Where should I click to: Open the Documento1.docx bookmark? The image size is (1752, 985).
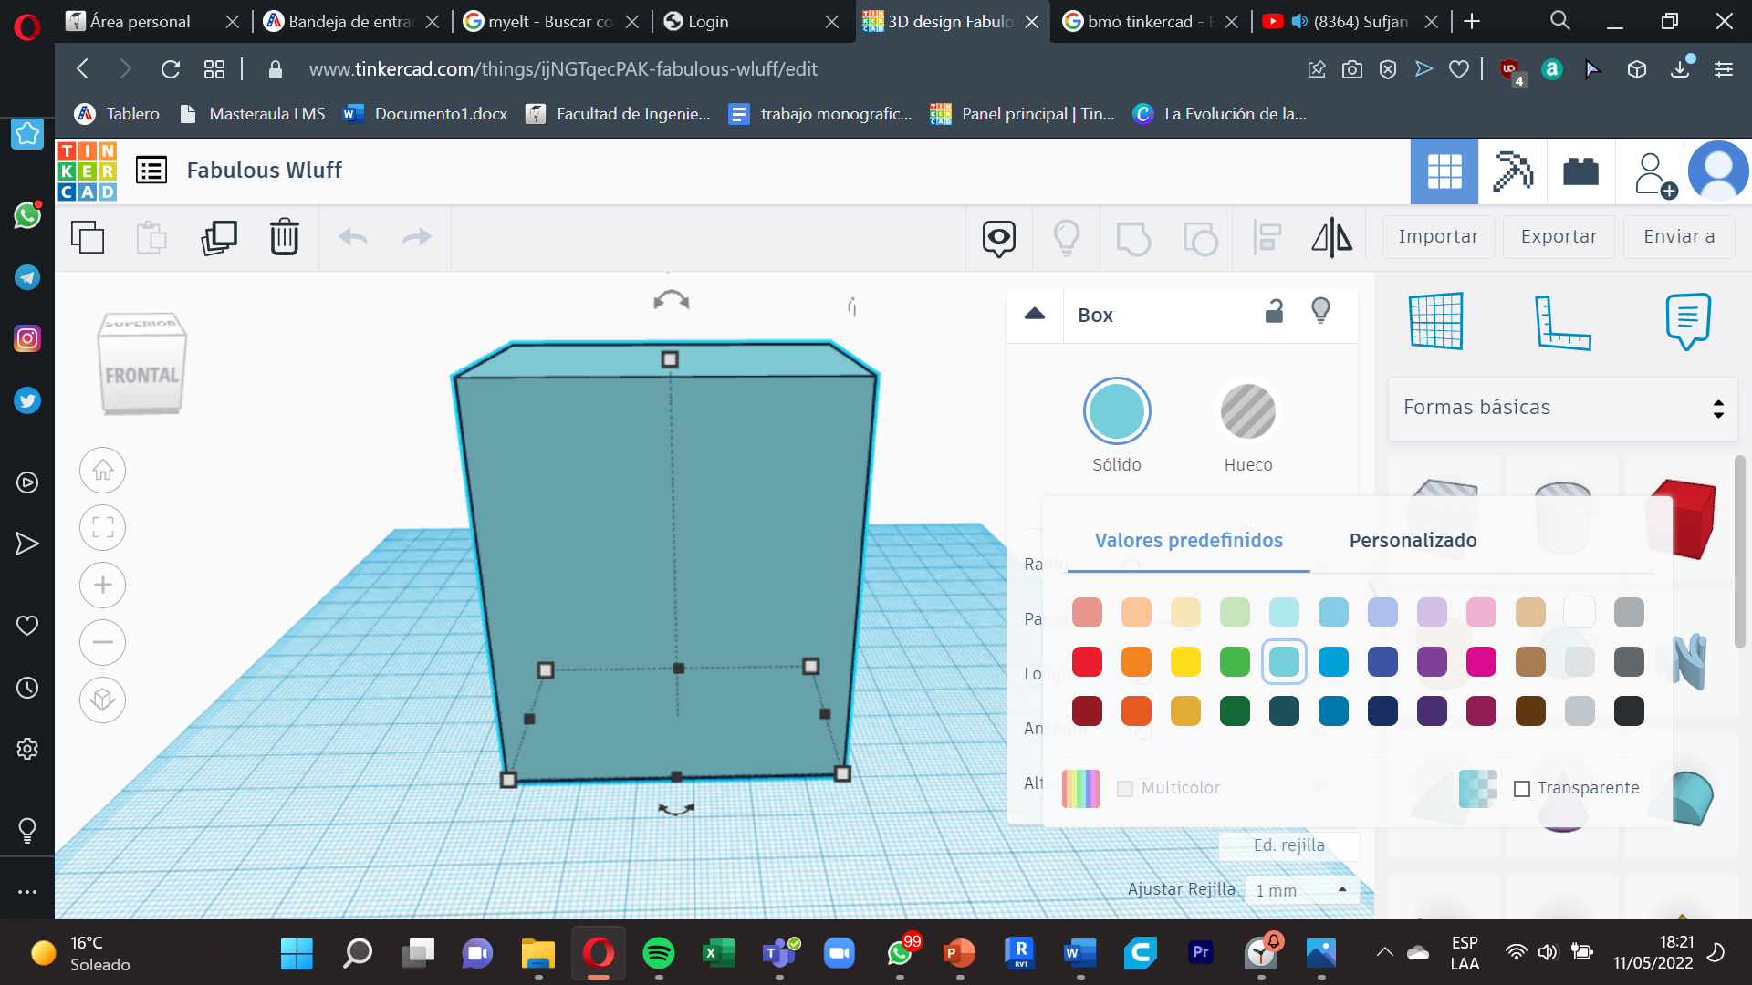[425, 114]
